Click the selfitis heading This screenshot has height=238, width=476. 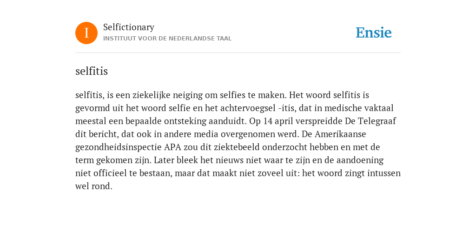(x=92, y=71)
